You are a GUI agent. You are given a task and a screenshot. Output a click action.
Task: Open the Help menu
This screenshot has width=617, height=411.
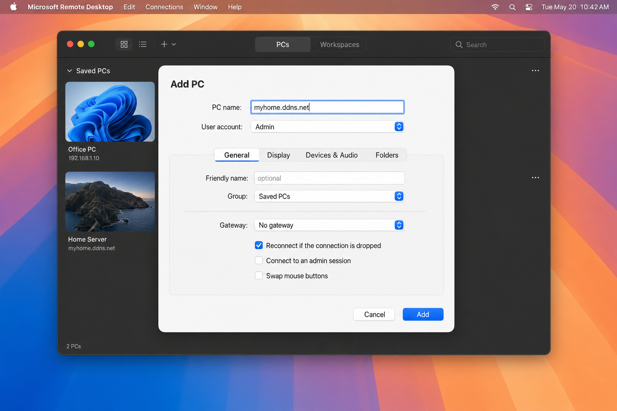(x=235, y=7)
